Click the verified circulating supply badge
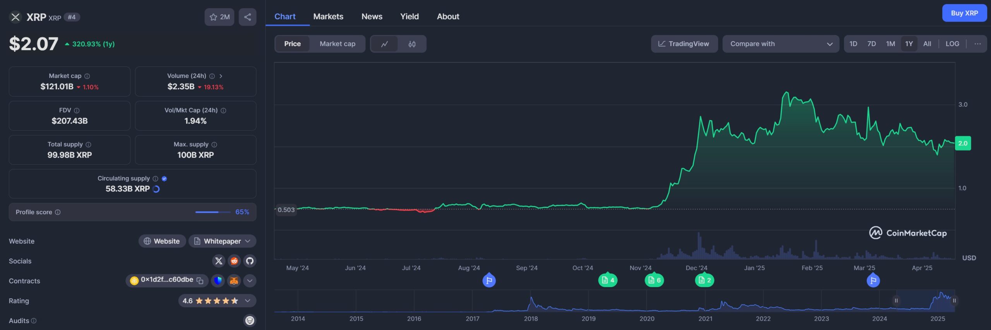The height and width of the screenshot is (330, 991). (x=164, y=179)
